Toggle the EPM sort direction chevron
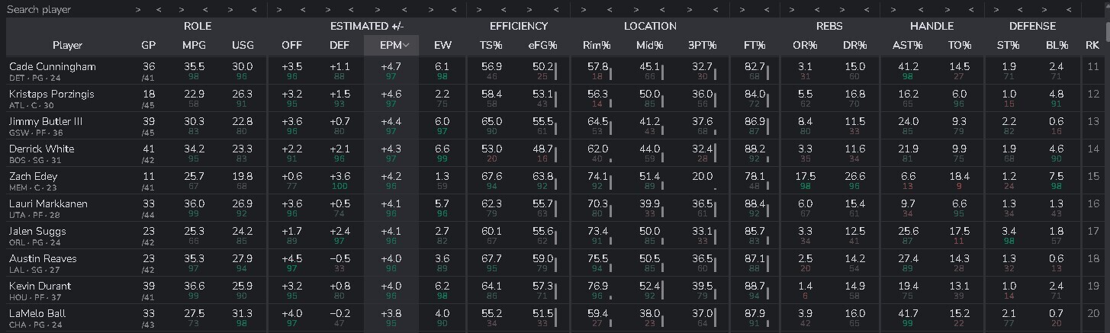This screenshot has height=333, width=1110. point(406,46)
